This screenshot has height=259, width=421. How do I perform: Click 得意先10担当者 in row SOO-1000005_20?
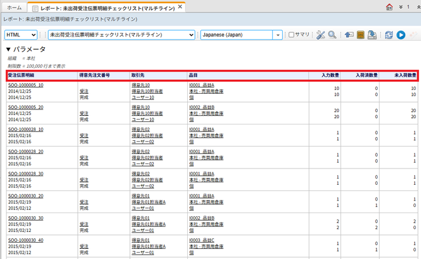147,113
